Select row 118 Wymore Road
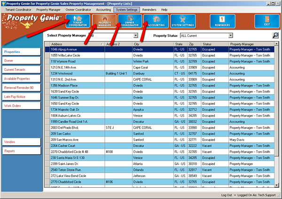Screen dimensions: 282x199 click(159, 61)
